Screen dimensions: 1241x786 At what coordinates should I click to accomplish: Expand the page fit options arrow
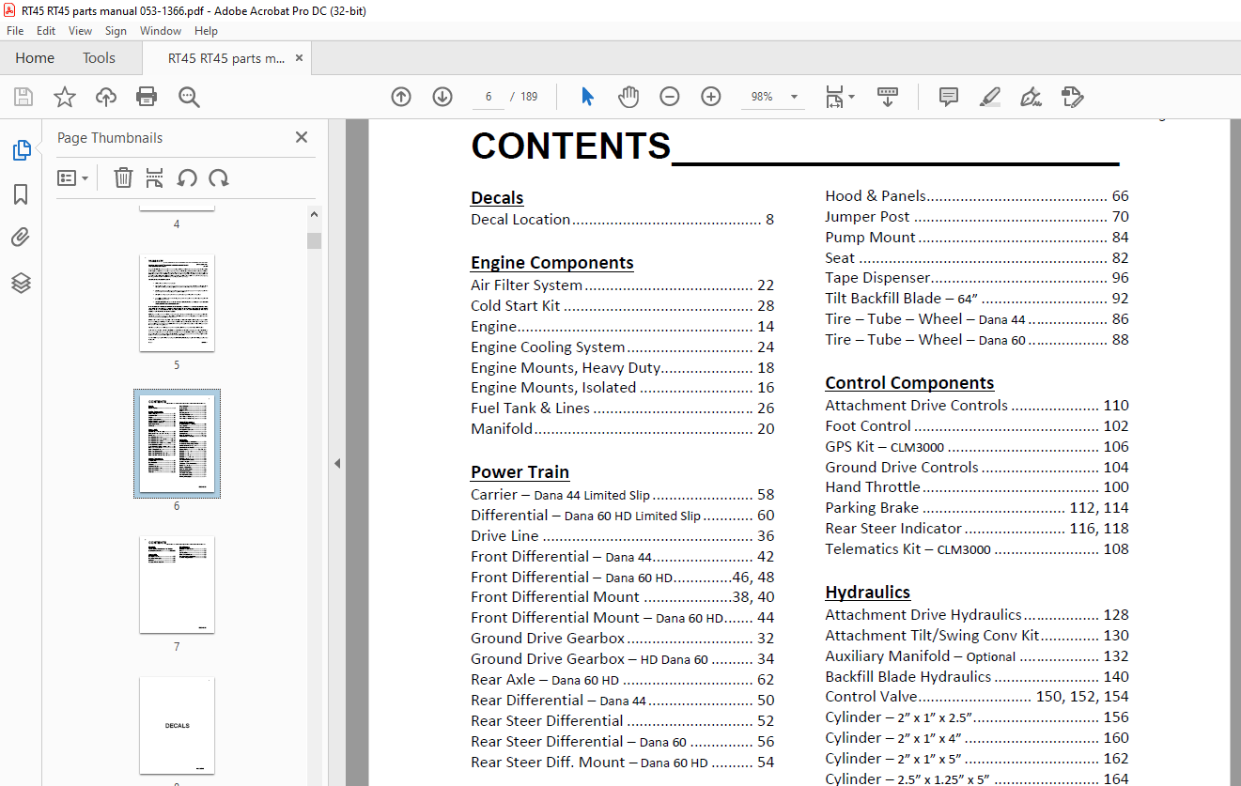click(851, 97)
